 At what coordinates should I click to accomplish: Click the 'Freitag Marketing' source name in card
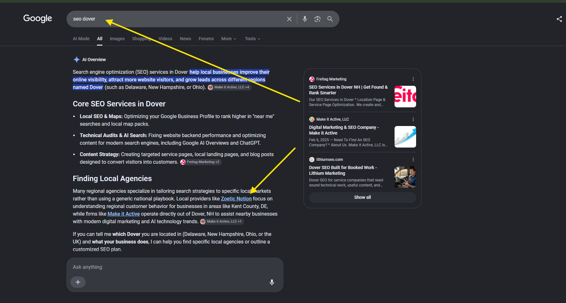[331, 79]
